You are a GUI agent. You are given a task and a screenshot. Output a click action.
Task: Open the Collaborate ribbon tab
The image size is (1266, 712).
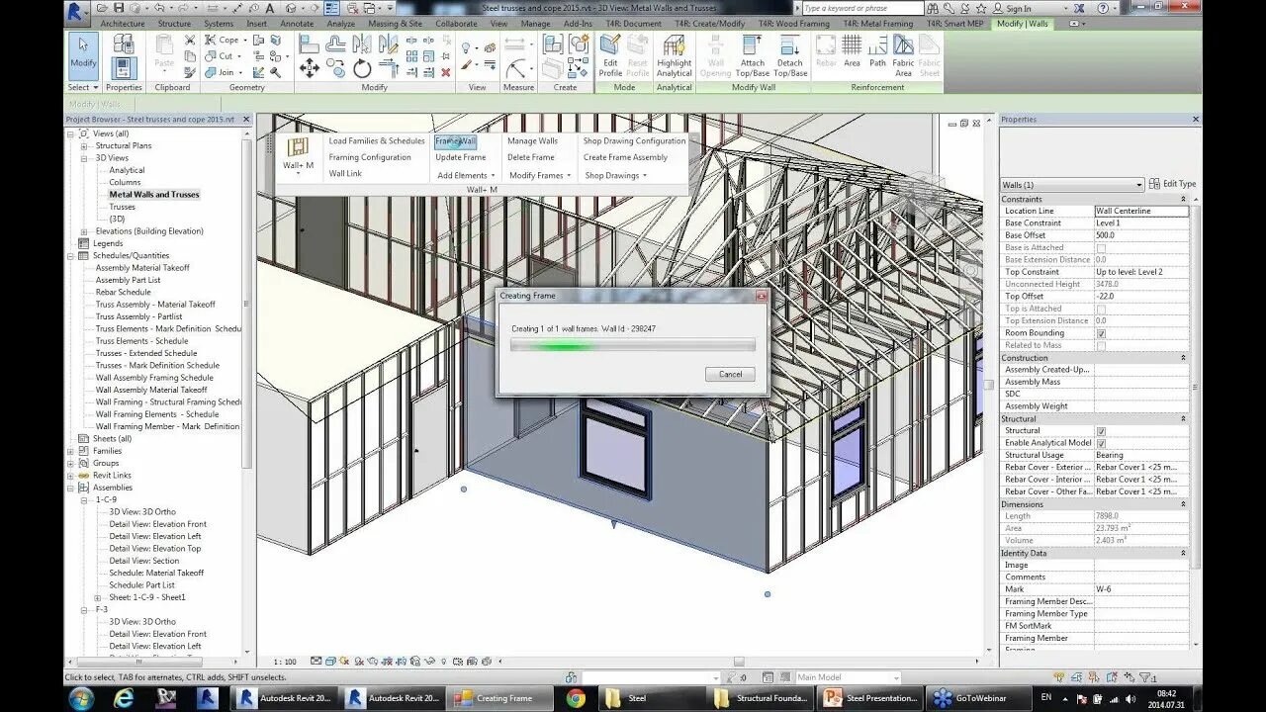tap(456, 24)
